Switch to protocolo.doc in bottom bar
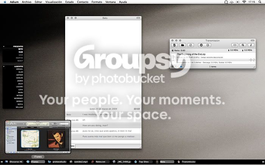 click(x=57, y=162)
